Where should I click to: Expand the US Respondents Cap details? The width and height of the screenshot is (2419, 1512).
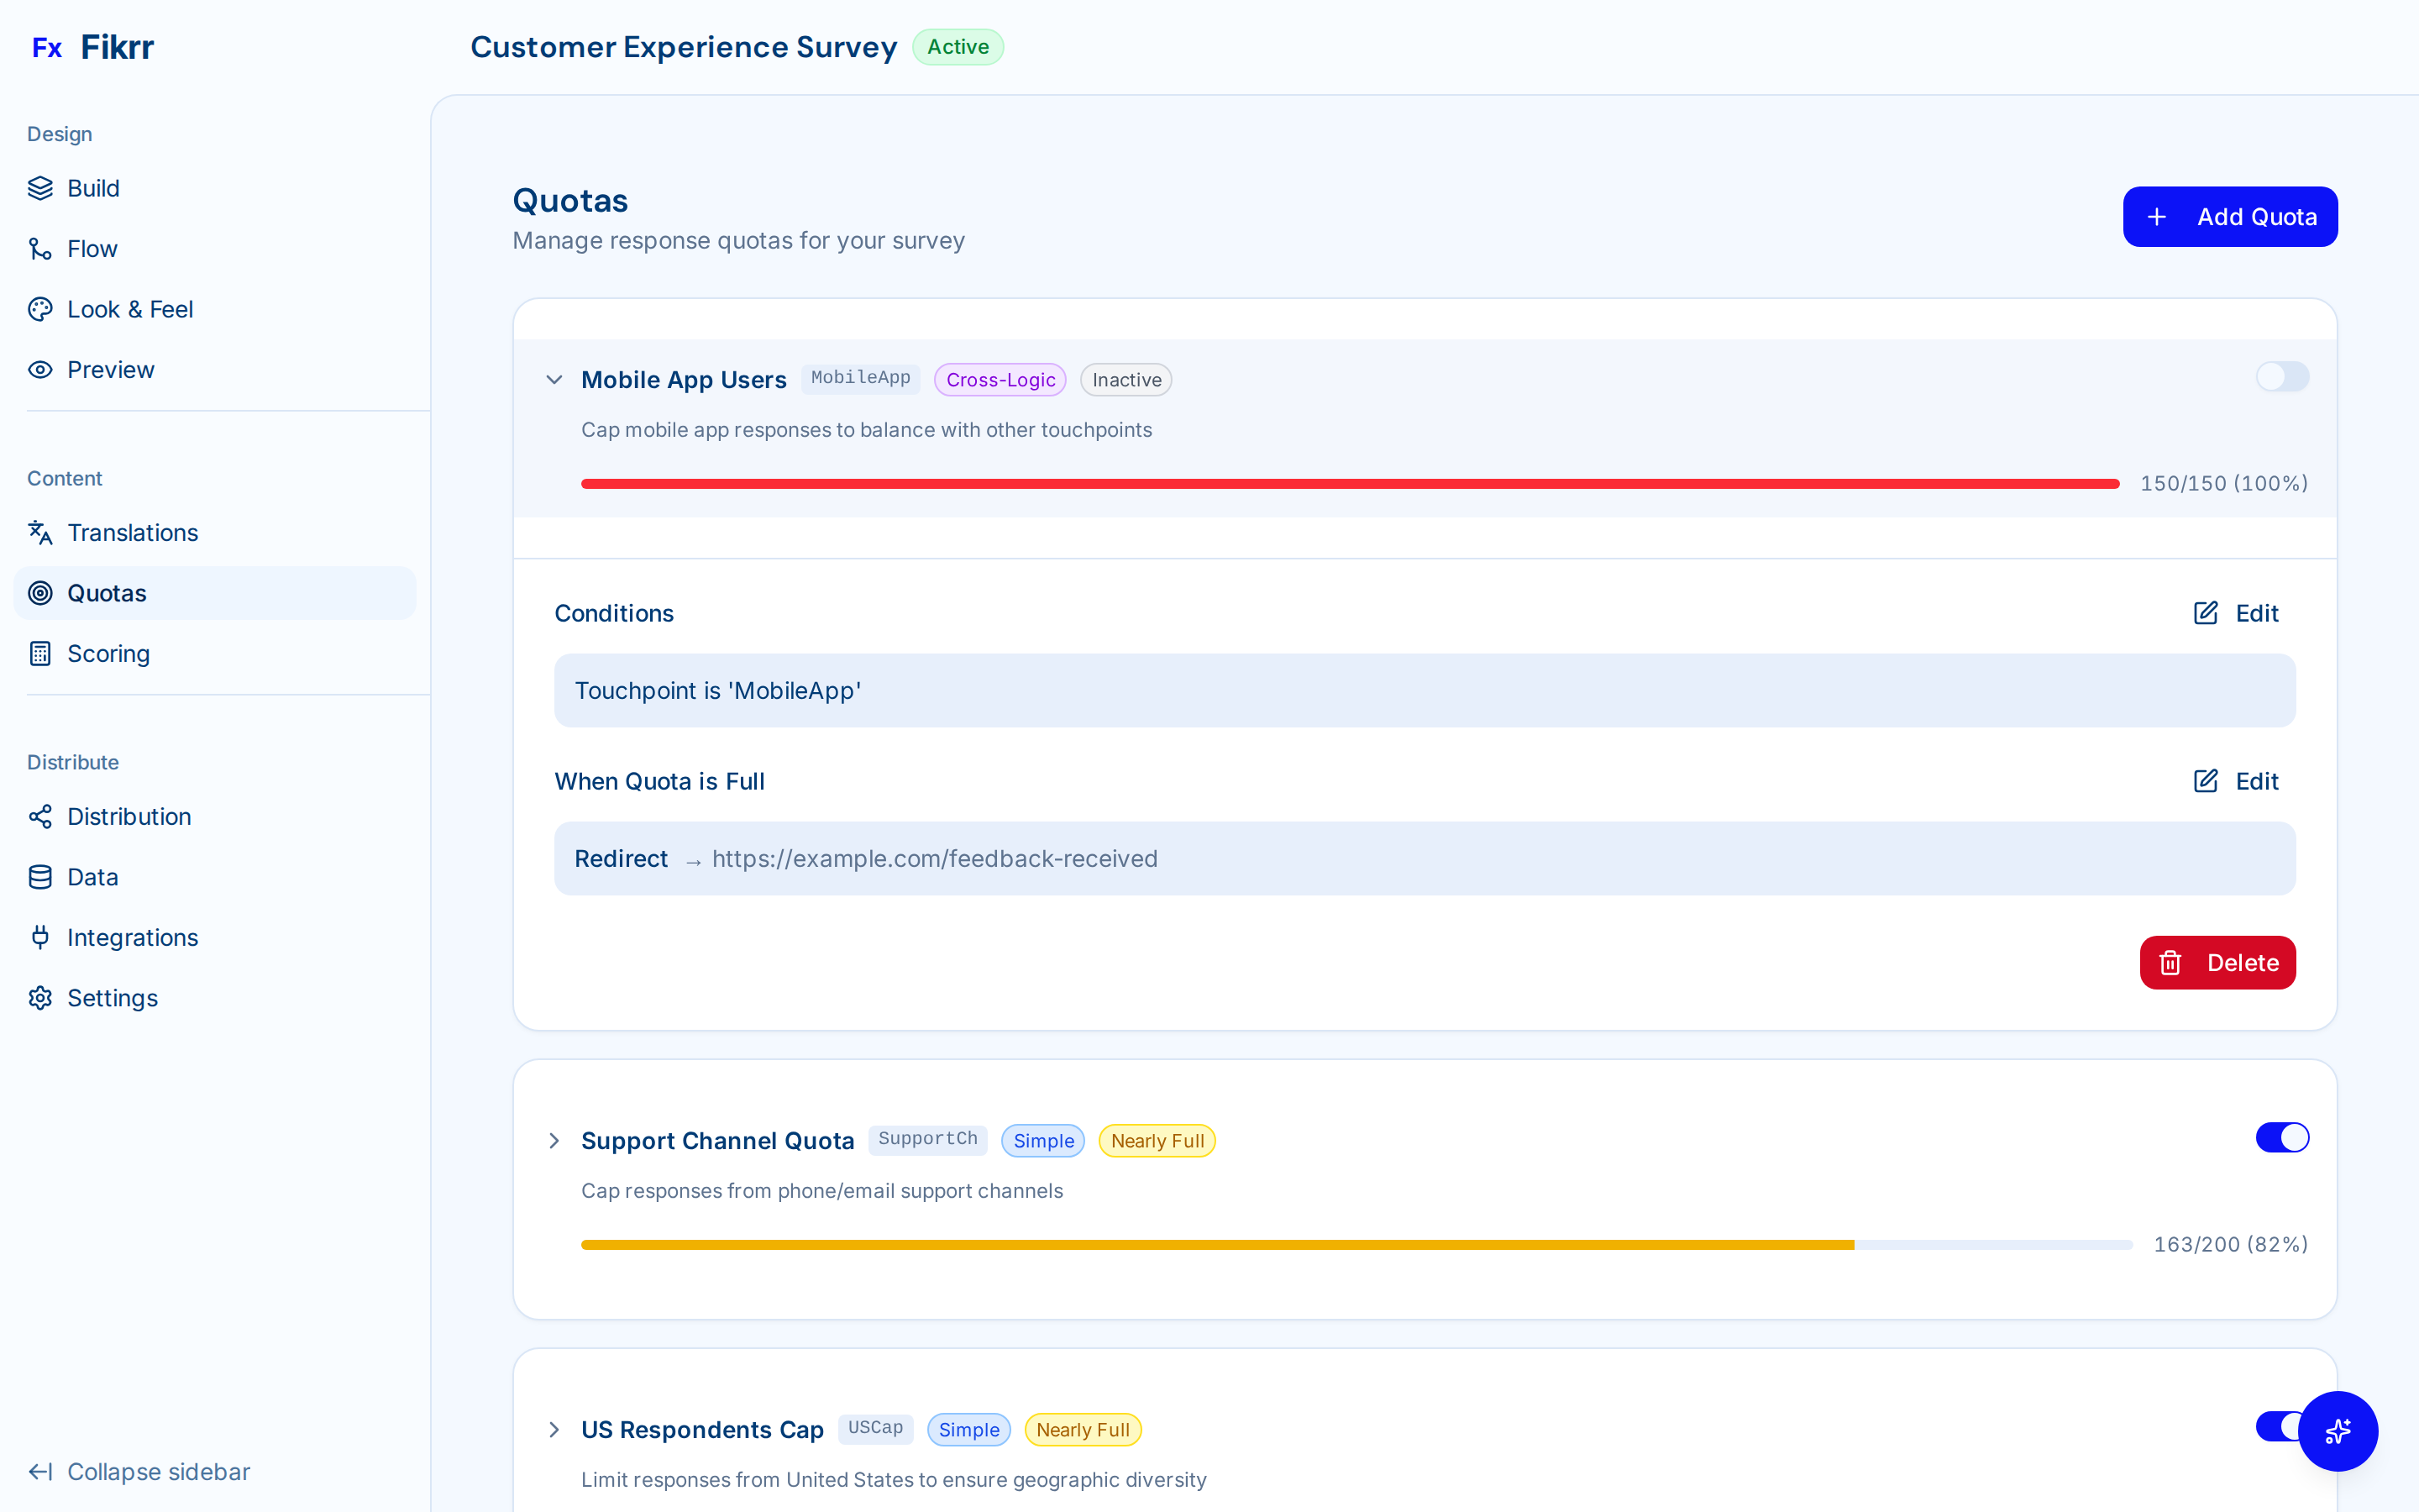click(554, 1430)
